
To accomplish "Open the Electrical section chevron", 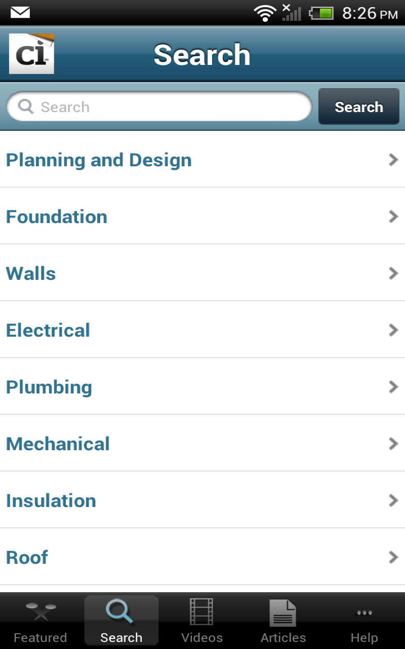I will click(393, 330).
